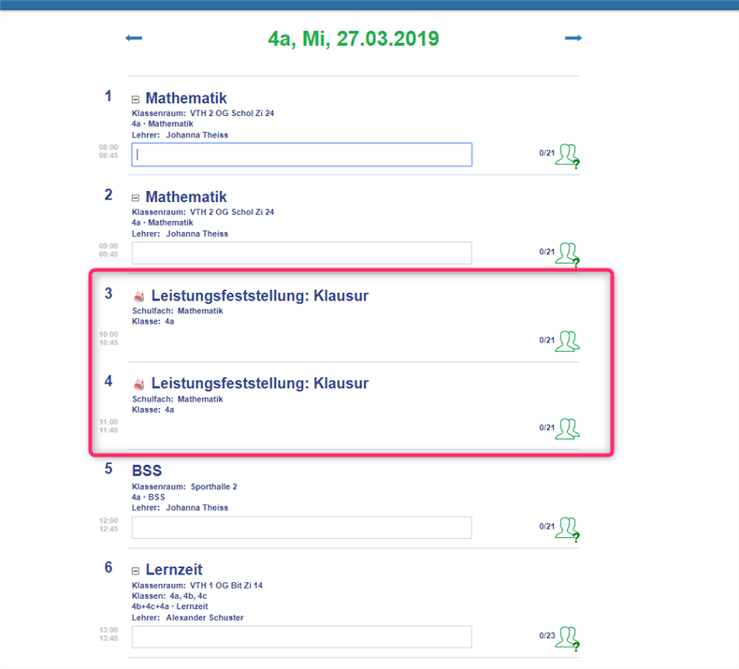This screenshot has height=669, width=739.
Task: Open the lesson 3 Leistungsfeststellung: Klausur title
Action: [x=259, y=297]
